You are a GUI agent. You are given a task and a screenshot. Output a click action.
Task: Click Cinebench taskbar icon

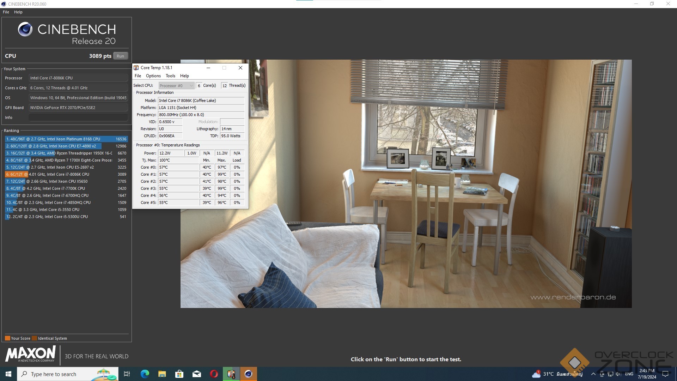tap(249, 374)
